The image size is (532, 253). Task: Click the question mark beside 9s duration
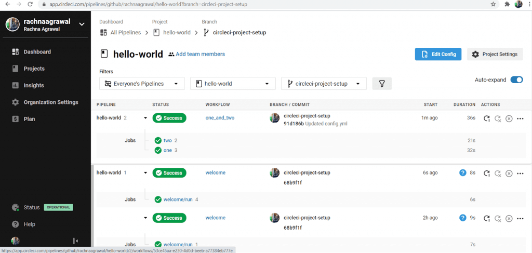(463, 218)
